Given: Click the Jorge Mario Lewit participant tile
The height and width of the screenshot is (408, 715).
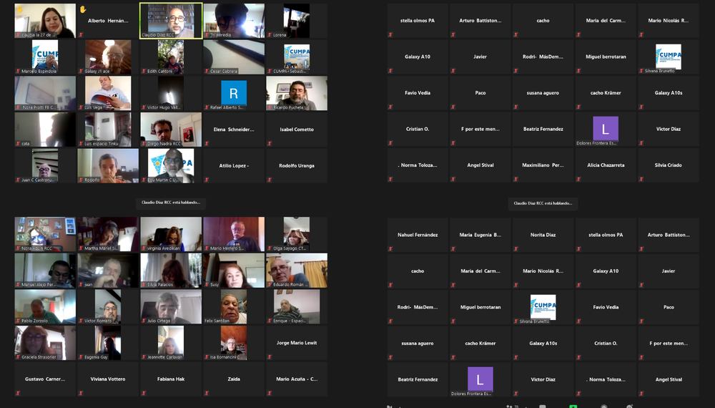Looking at the screenshot, I should (297, 343).
